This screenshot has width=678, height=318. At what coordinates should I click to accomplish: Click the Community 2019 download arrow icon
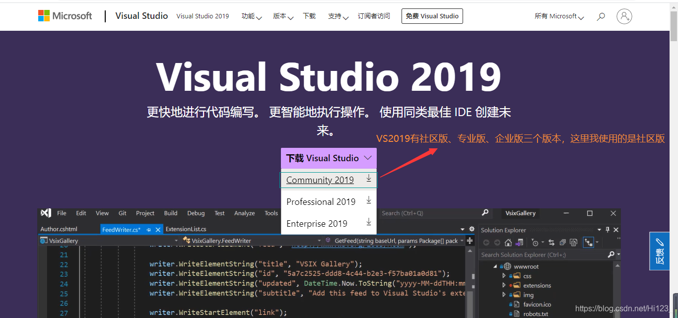click(x=369, y=179)
